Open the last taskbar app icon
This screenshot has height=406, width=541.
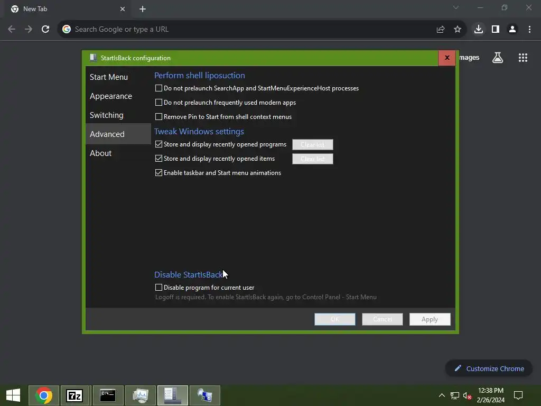205,395
